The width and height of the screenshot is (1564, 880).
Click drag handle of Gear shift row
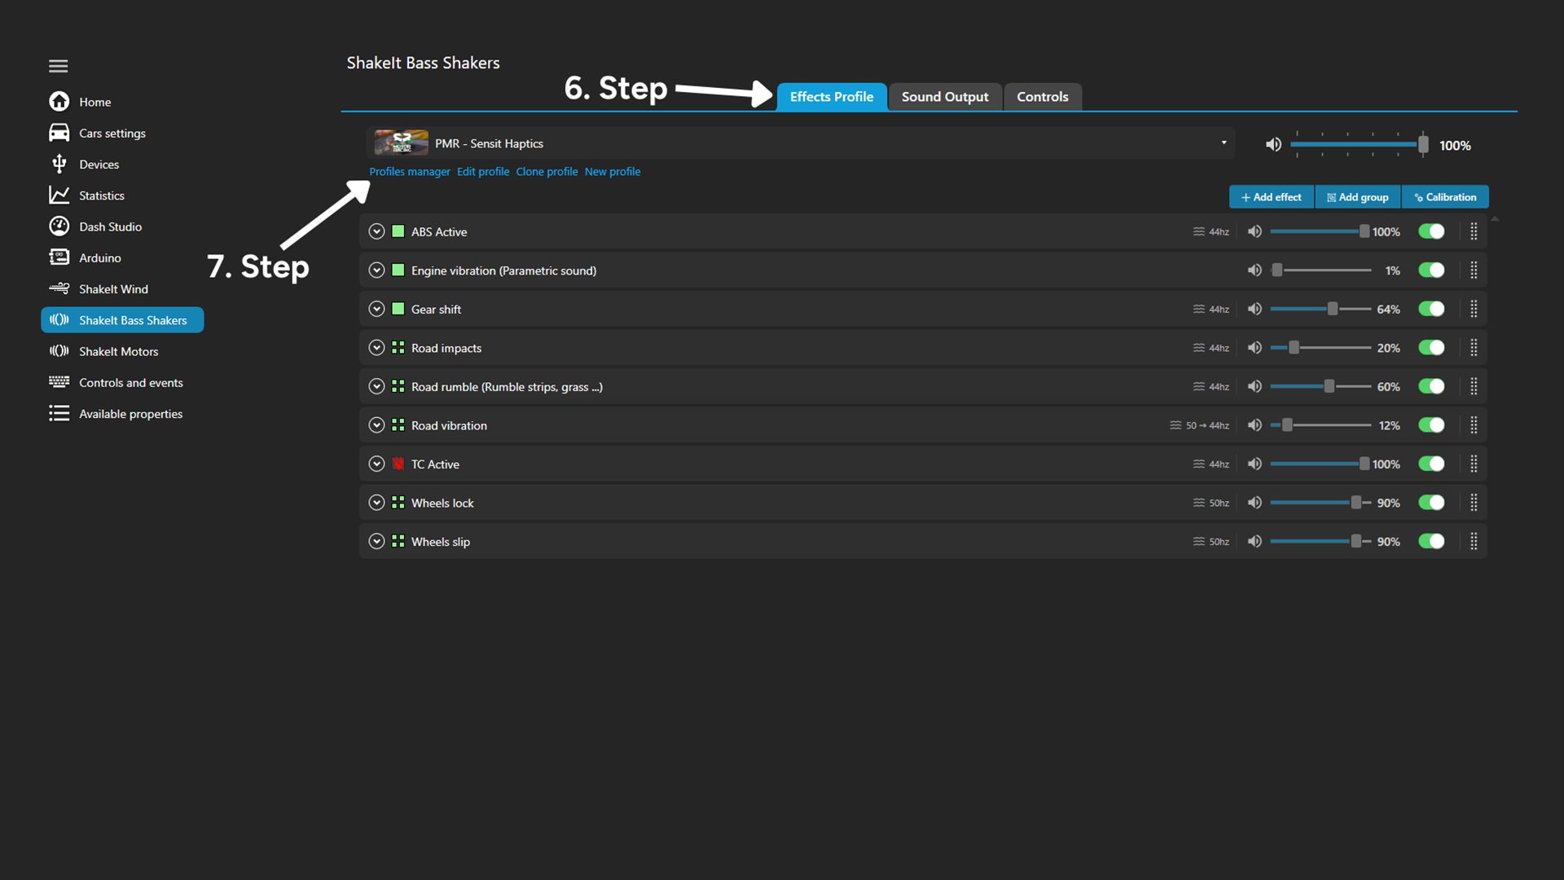pos(1474,309)
